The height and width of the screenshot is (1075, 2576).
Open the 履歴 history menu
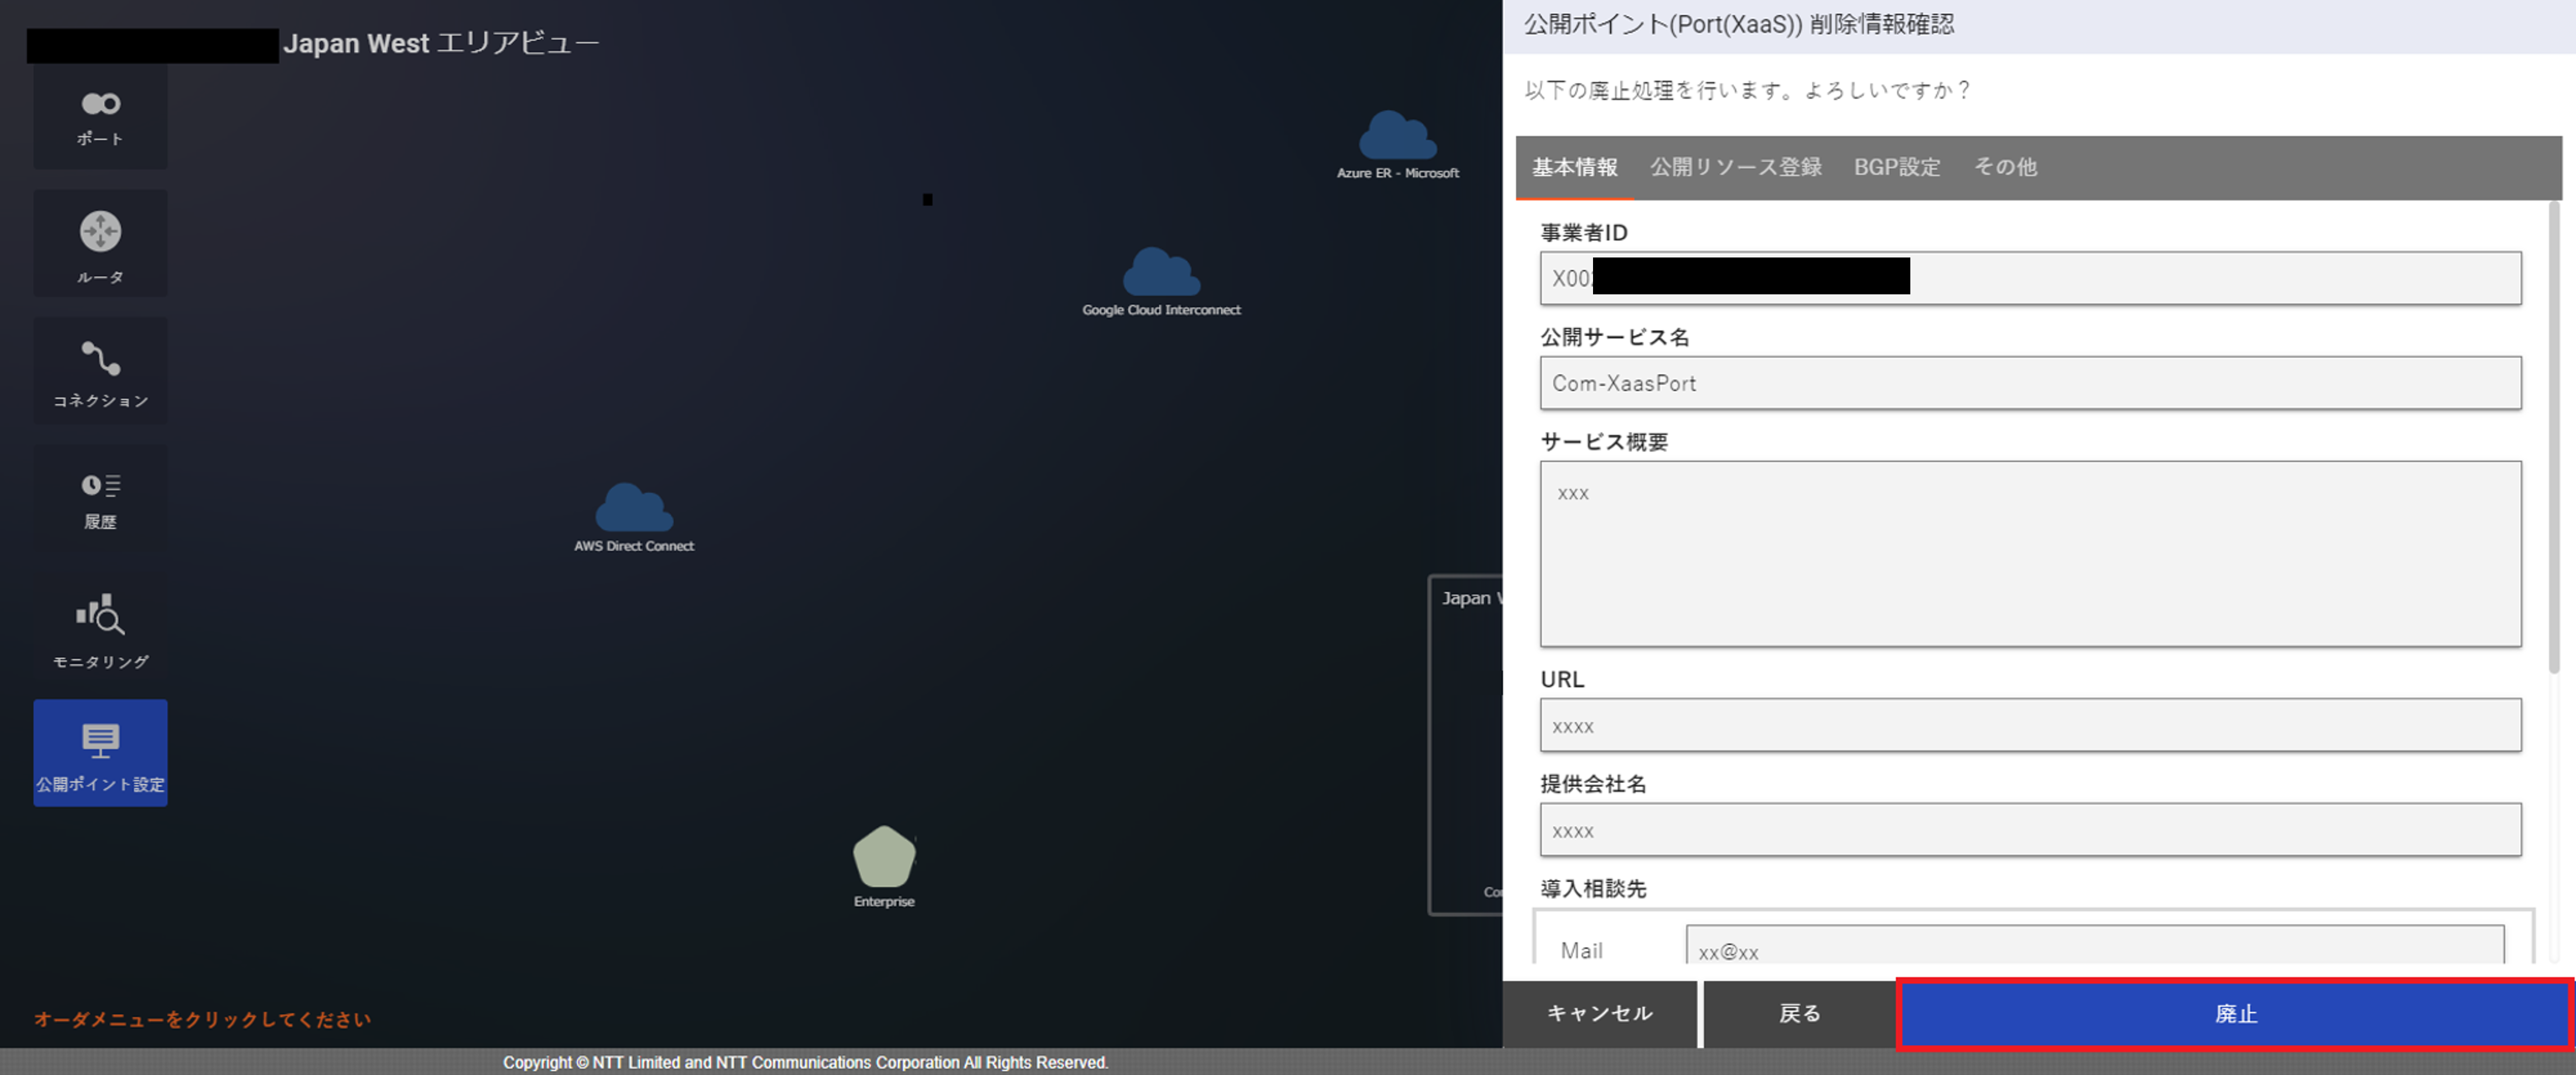coord(100,500)
